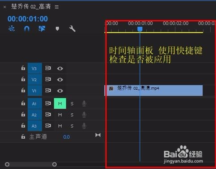
Task: Add a marker with the marker icon
Action: pos(57,29)
